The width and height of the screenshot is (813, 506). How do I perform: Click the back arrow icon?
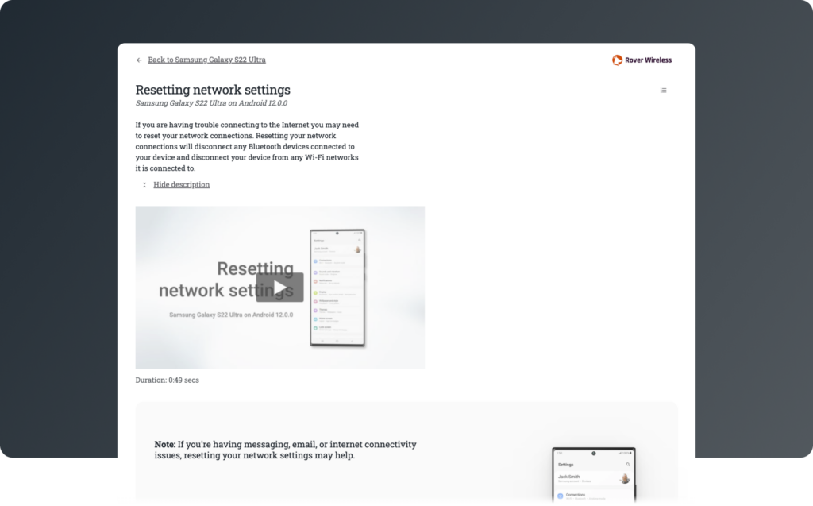[139, 60]
